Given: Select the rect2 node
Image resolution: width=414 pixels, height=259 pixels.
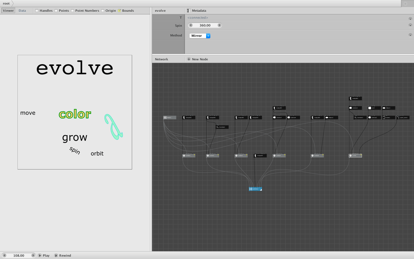Looking at the screenshot, I should [x=374, y=108].
